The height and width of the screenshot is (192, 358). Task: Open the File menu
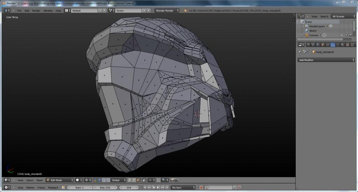19,10
